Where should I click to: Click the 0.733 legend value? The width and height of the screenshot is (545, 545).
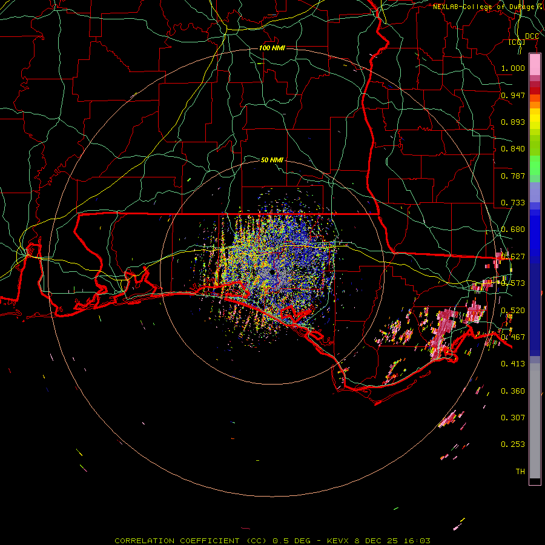[x=513, y=203]
